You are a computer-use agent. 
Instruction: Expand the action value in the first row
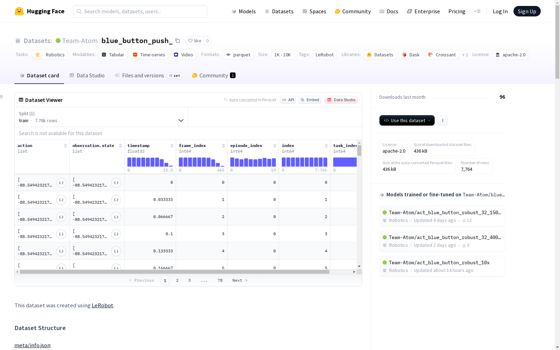(61, 183)
